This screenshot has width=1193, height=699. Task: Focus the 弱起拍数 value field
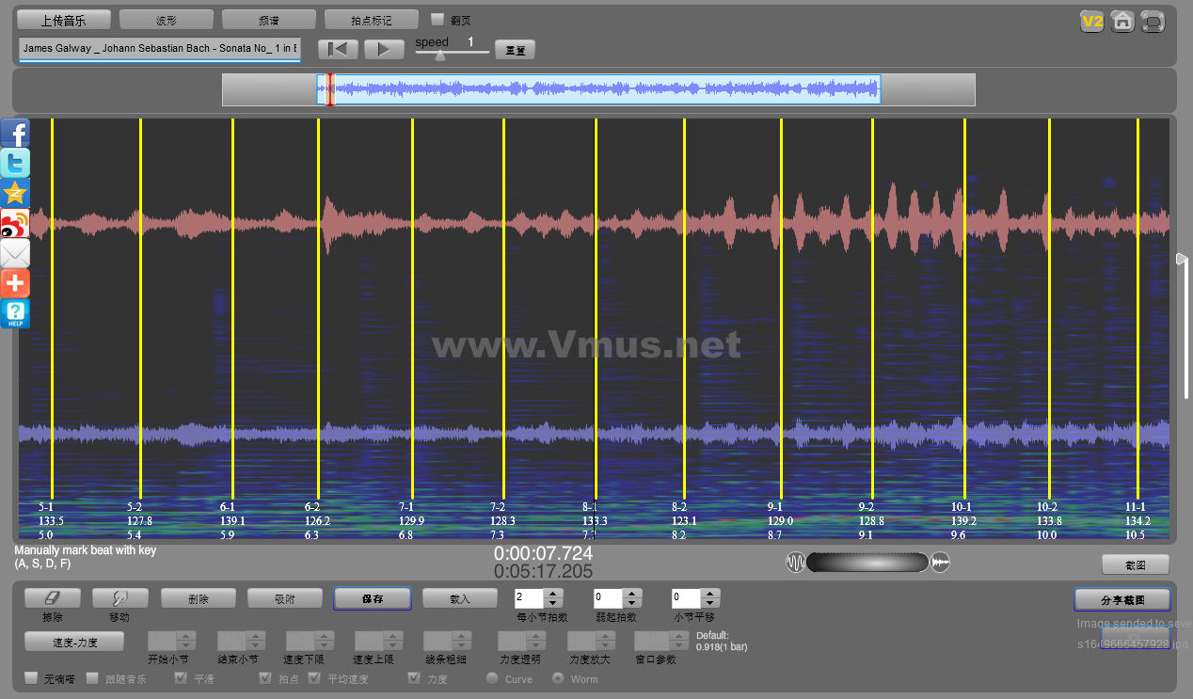point(608,597)
